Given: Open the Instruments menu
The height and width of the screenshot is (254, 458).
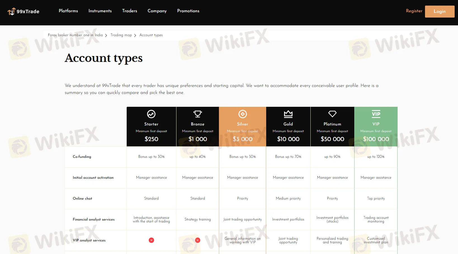Looking at the screenshot, I should 100,11.
